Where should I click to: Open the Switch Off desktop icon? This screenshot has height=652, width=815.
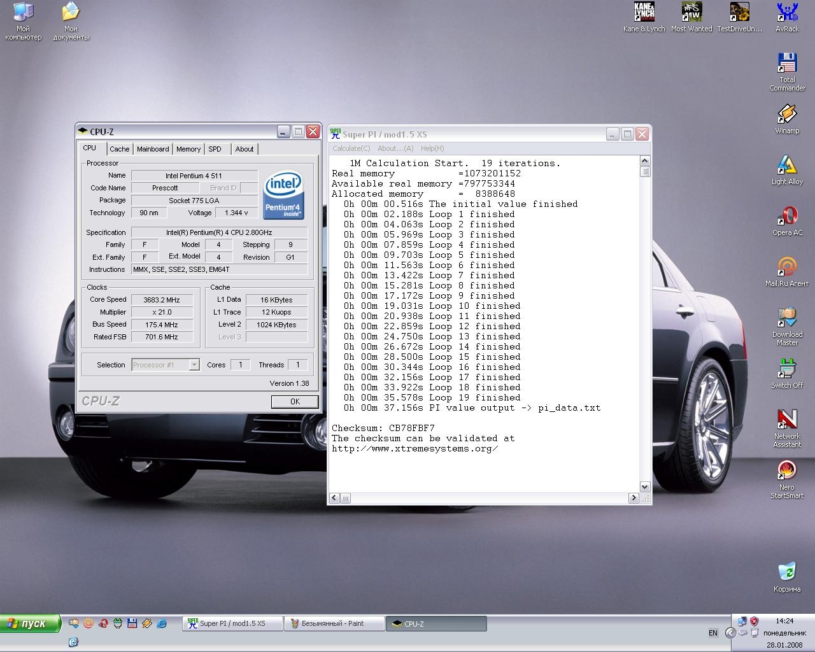click(787, 374)
